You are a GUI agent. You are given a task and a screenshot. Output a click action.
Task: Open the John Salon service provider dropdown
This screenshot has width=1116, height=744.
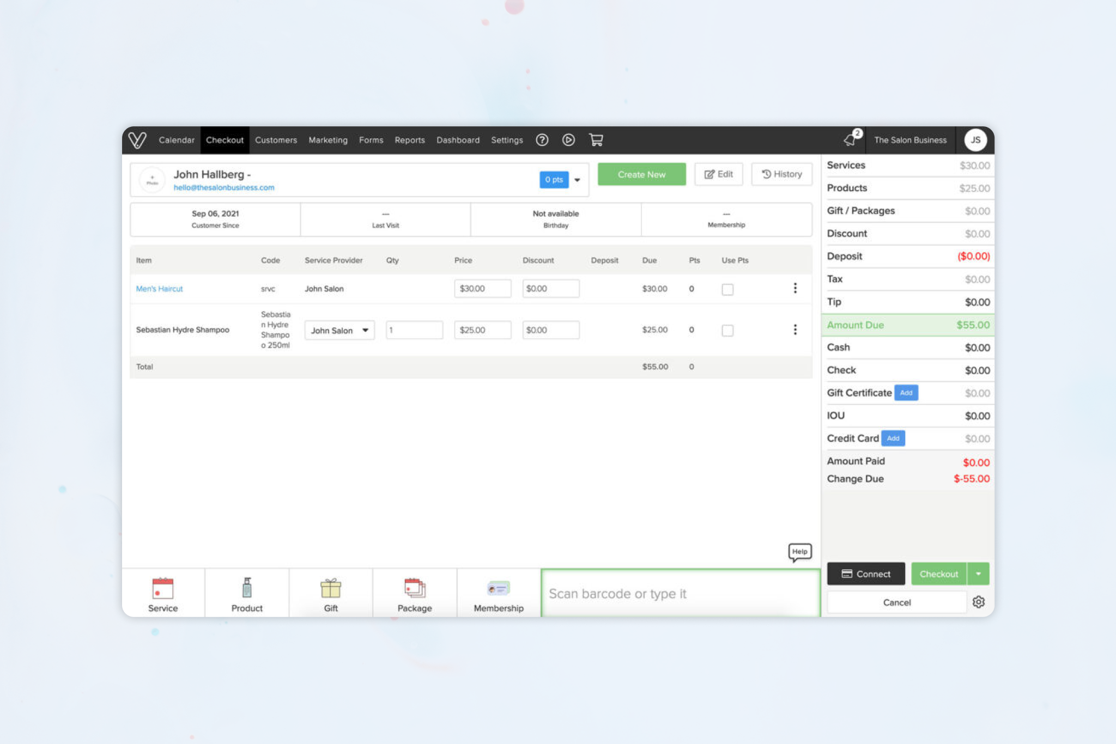click(339, 330)
